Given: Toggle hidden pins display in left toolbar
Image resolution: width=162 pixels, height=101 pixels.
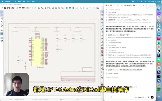Looking at the screenshot, I should click(2, 26).
